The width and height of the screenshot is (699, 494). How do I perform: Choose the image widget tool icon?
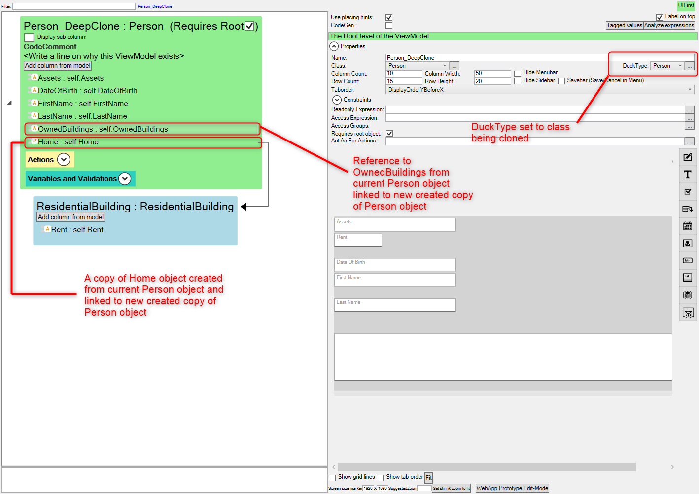688,243
